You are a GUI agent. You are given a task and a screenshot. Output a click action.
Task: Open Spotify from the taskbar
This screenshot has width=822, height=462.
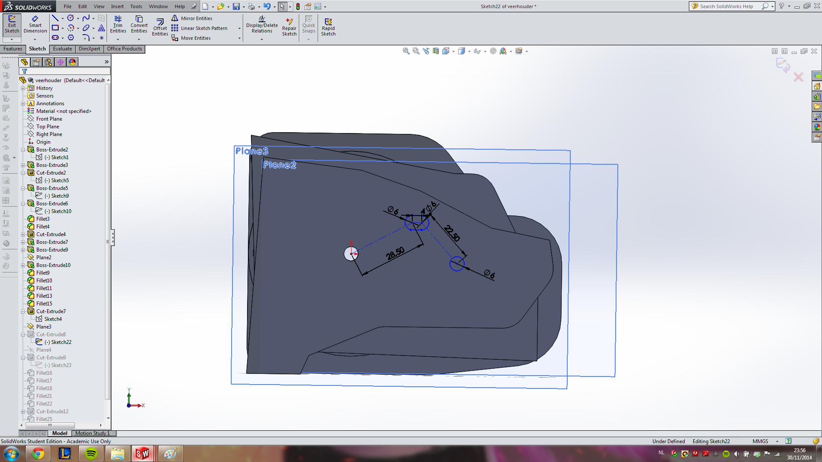coord(91,453)
